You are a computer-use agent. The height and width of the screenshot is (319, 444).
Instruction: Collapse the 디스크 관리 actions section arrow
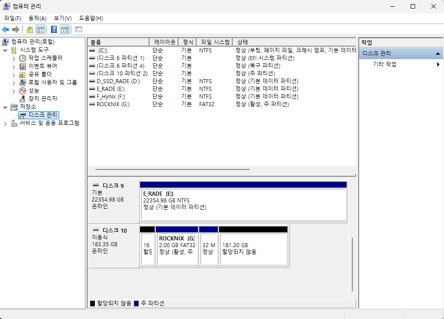coord(438,54)
